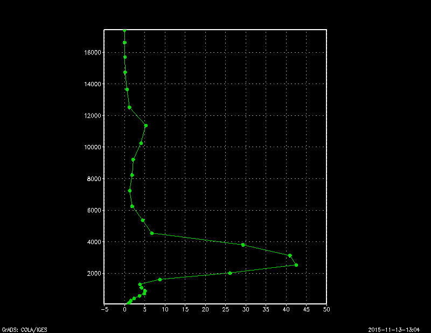Select the data point at 11400 height
This screenshot has height=333, width=431.
[145, 126]
